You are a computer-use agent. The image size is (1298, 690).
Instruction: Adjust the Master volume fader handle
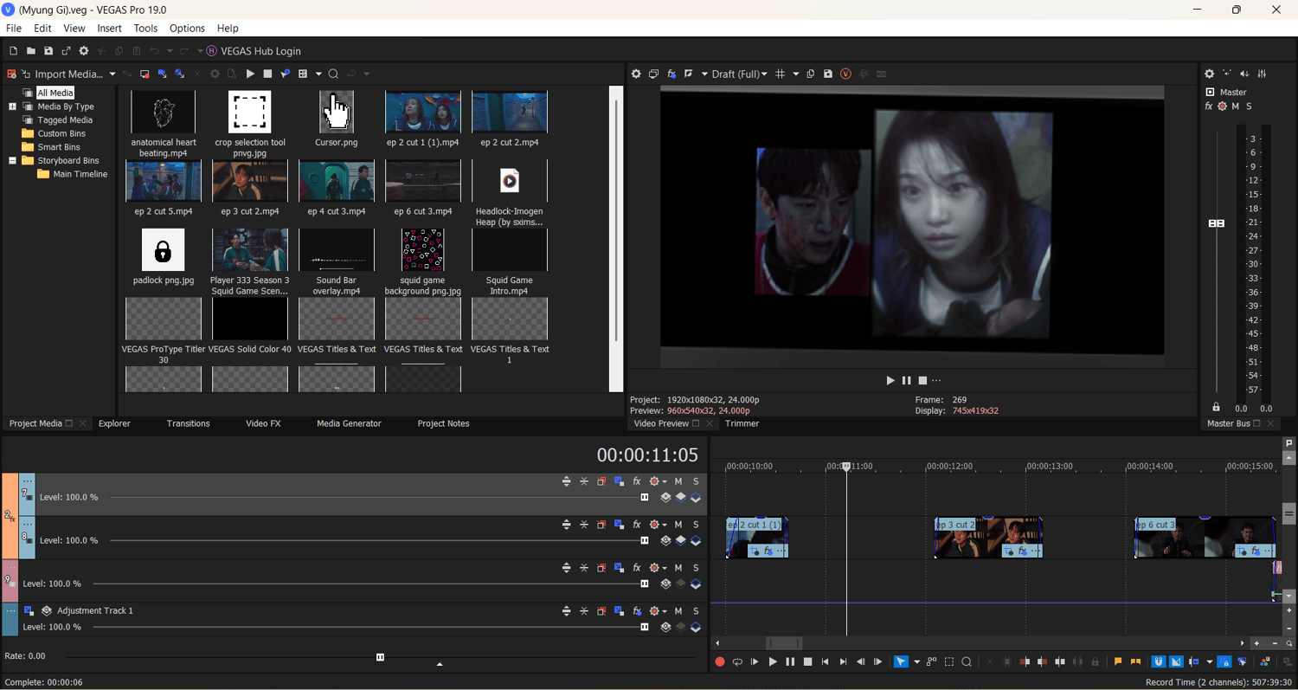pyautogui.click(x=1217, y=223)
